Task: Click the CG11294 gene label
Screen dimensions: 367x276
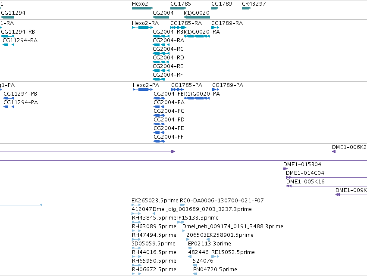Action: tap(13, 12)
